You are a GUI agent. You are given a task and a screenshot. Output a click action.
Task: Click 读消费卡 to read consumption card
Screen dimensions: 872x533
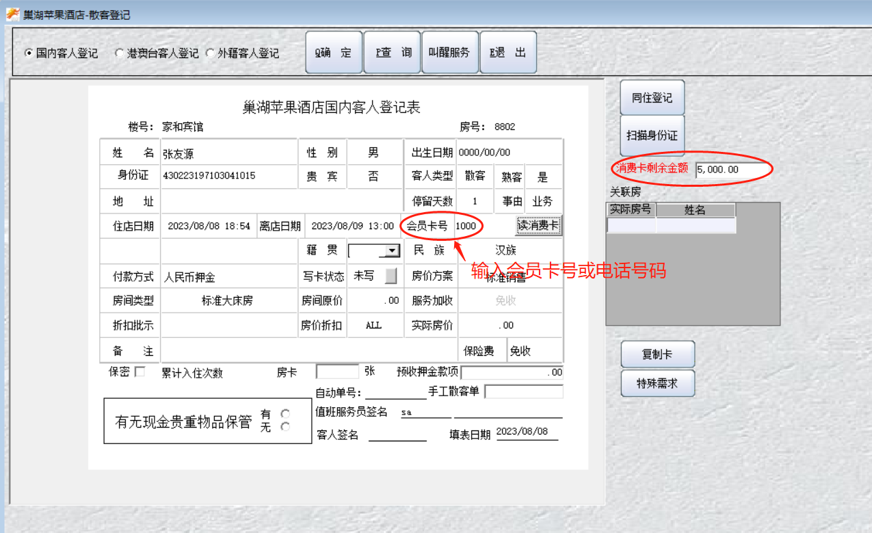coord(538,225)
